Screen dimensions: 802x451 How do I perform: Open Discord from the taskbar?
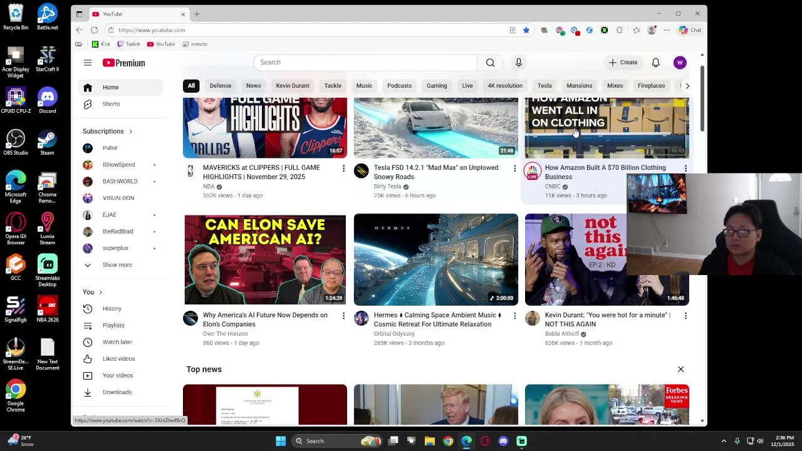pos(503,441)
